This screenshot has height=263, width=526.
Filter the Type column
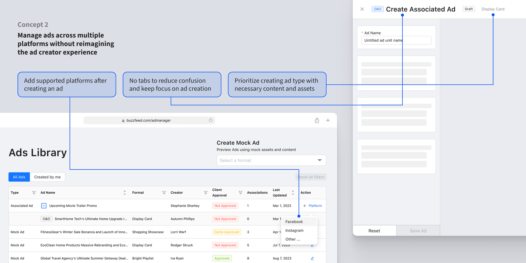point(34,193)
